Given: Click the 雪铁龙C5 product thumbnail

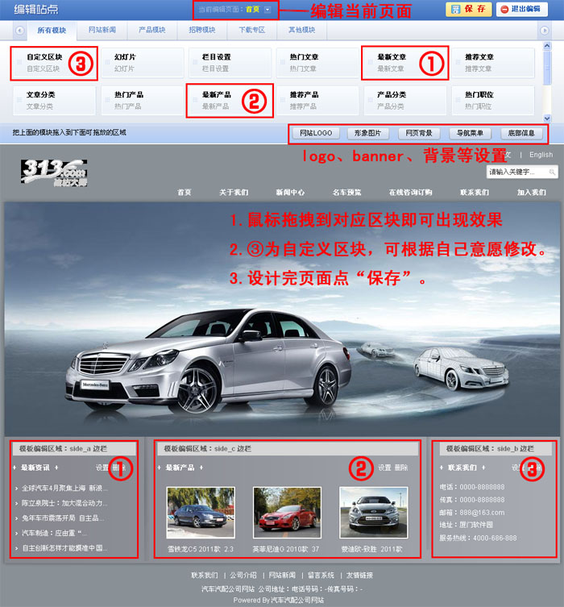Looking at the screenshot, I should tap(201, 513).
